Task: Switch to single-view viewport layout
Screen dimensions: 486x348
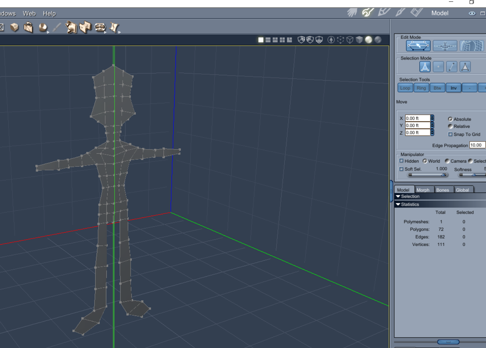Action: point(261,40)
